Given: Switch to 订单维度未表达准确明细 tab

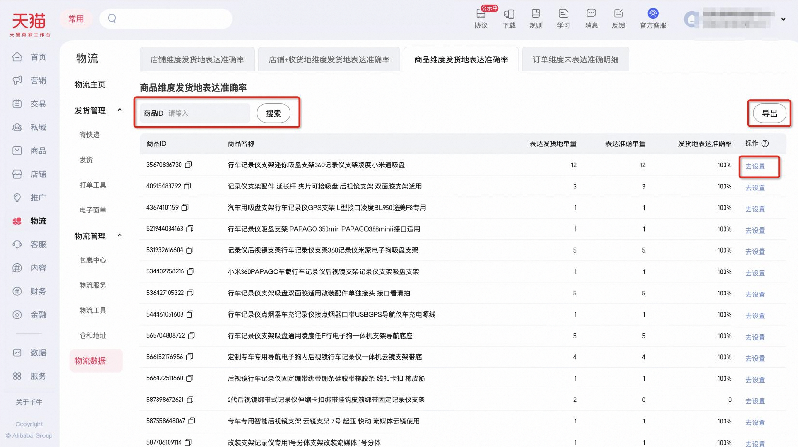Looking at the screenshot, I should point(576,59).
